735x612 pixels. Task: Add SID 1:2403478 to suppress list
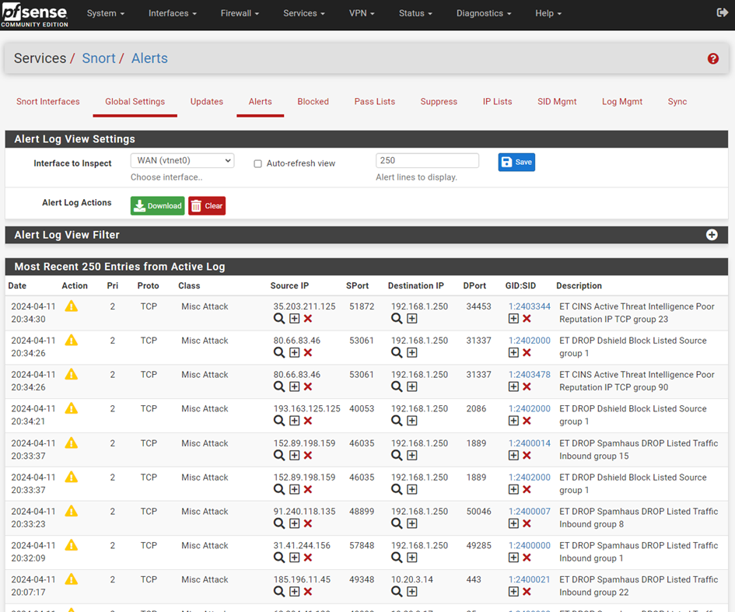[513, 386]
